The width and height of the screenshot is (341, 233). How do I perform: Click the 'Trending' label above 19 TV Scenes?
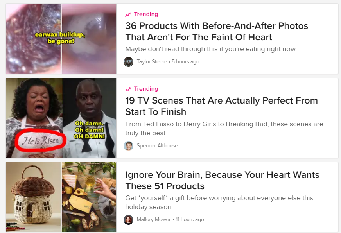(x=146, y=89)
